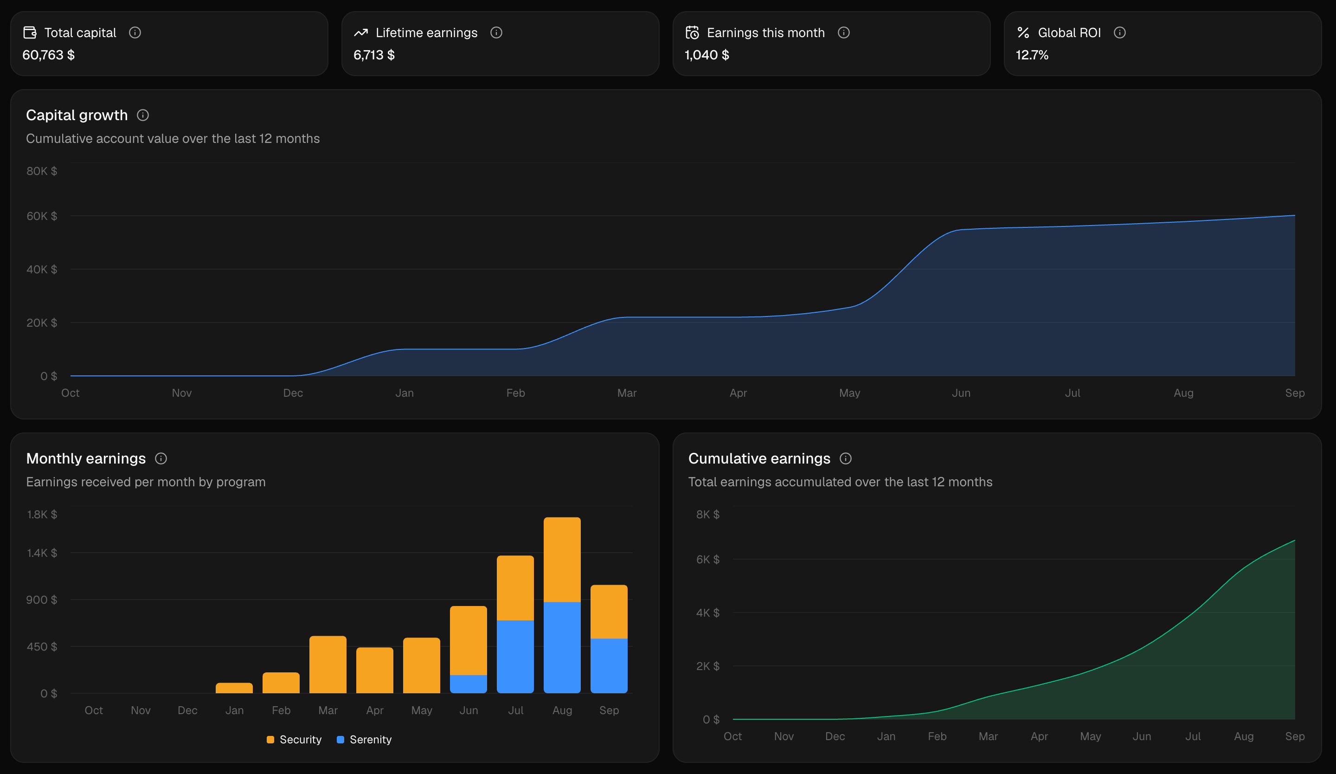Click the 6,713 $ lifetime earnings value
1336x774 pixels.
point(374,55)
